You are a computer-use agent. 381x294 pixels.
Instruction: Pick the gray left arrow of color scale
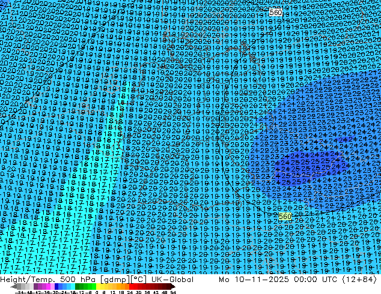pyautogui.click(x=14, y=286)
